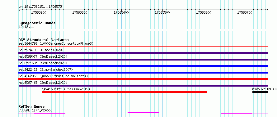This screenshot has width=277, height=117.
Task: Select the nsv6599077 Sedlazeck2020 purple bar
Action: pos(143,60)
